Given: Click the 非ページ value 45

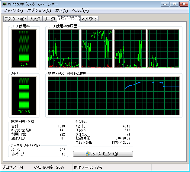Looking at the screenshot, I should click(63, 154).
